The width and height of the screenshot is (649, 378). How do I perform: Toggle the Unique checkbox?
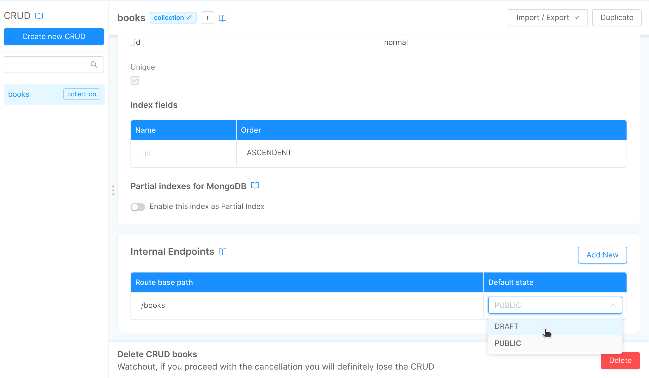click(x=135, y=80)
